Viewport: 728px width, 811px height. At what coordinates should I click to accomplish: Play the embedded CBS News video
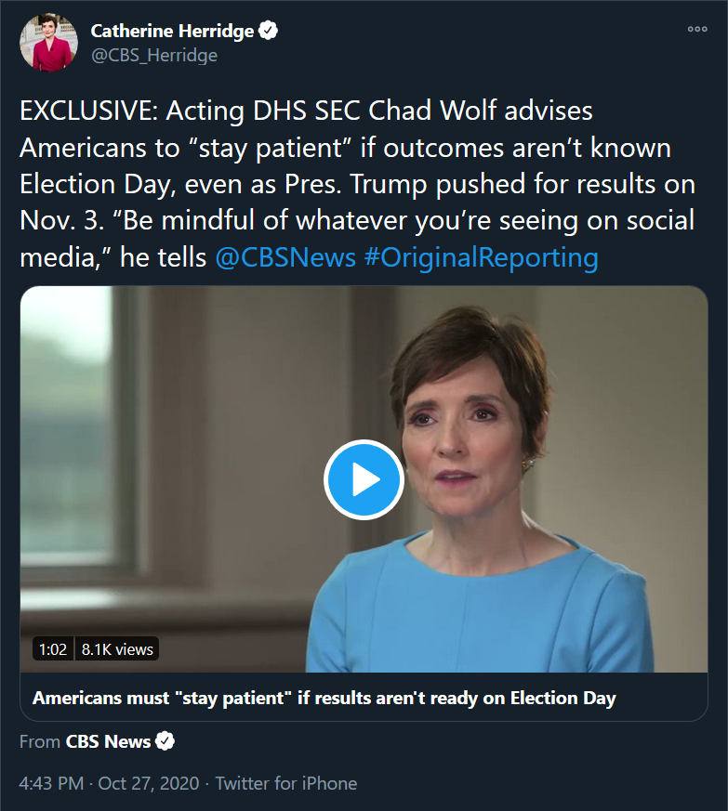pyautogui.click(x=364, y=479)
